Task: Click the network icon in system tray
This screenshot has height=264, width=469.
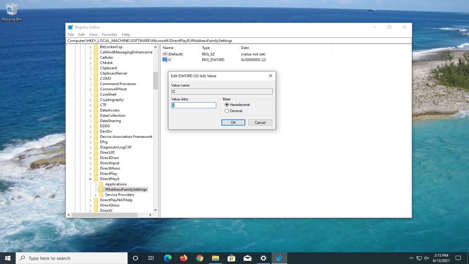Action: pos(419,258)
